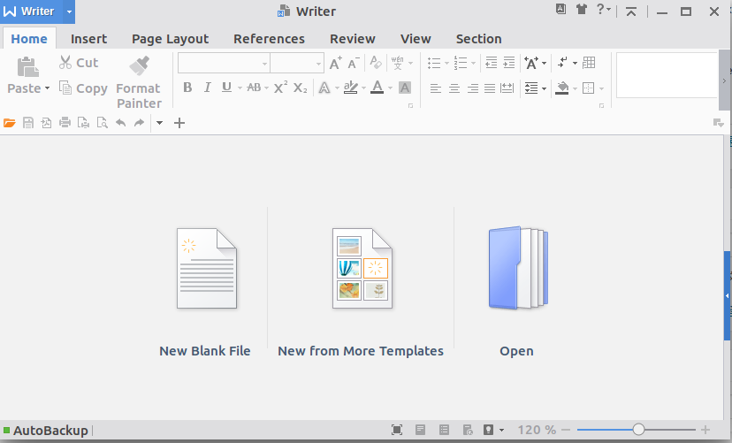Click the Distributed alignment icon

507,88
